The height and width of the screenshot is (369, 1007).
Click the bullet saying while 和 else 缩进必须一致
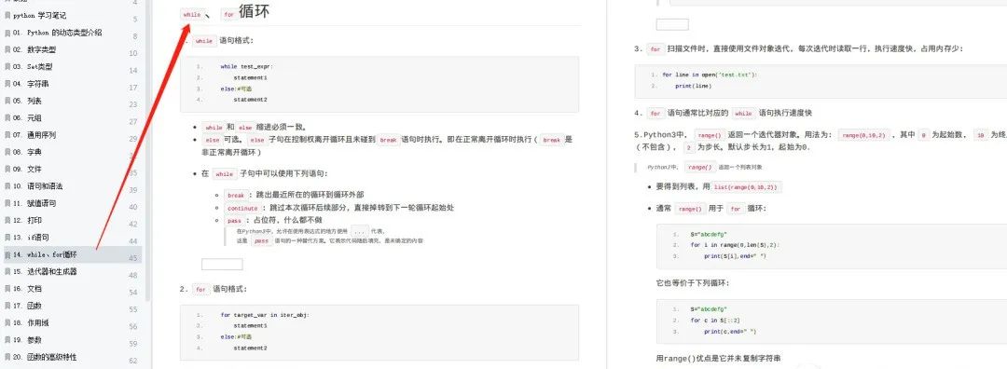(255, 127)
